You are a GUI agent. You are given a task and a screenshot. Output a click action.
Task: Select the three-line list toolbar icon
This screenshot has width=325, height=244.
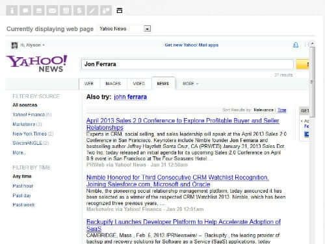pyautogui.click(x=39, y=10)
